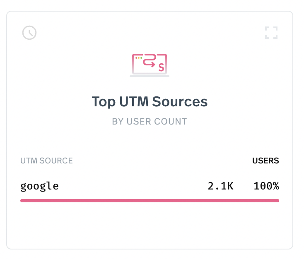Click the word Sources in title
Viewport: 304px width, 259px height.
click(x=180, y=101)
